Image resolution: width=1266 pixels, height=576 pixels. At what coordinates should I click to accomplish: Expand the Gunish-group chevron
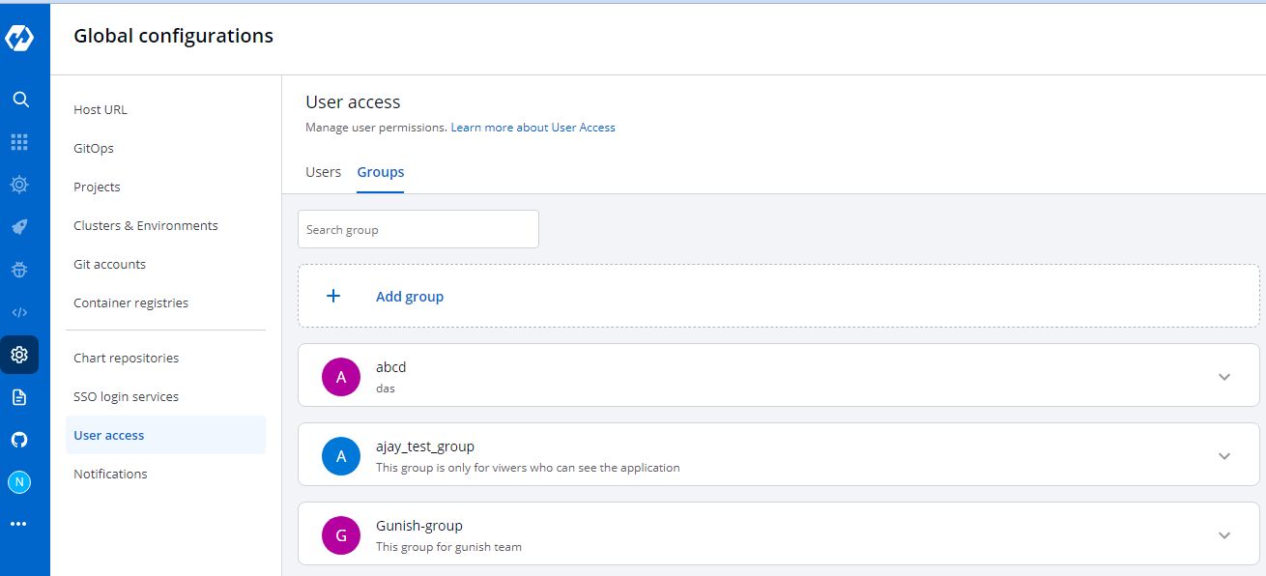(1224, 535)
